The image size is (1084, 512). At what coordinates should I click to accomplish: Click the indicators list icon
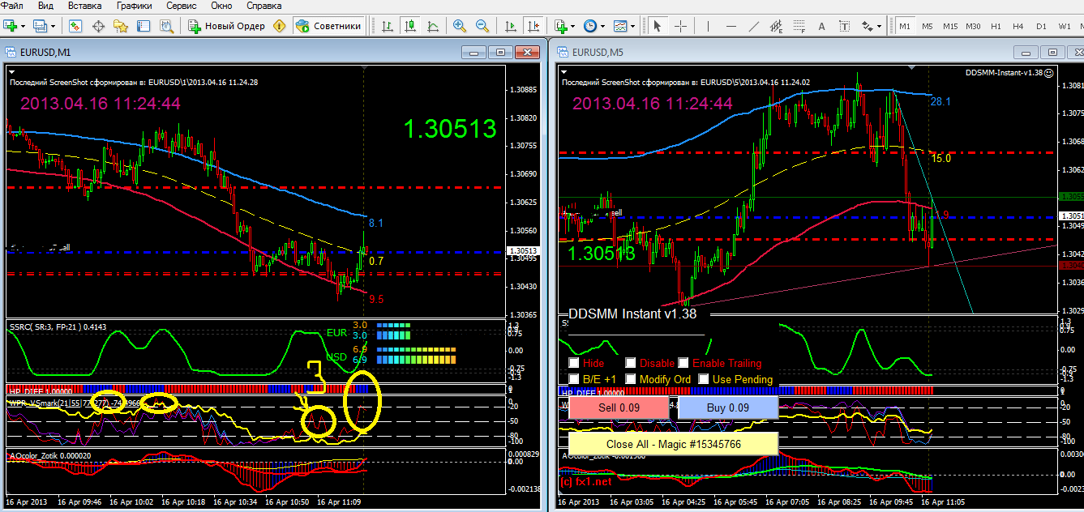tap(560, 26)
